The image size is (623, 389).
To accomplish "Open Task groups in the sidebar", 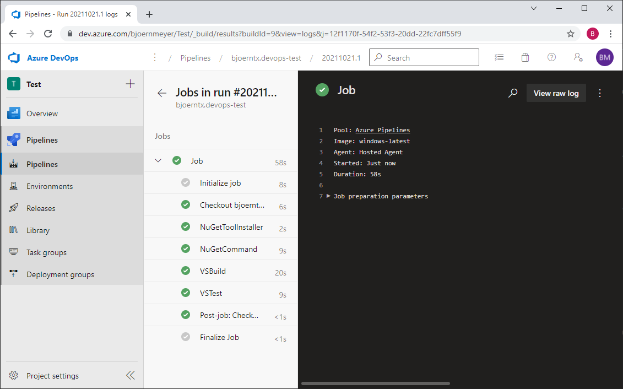I will (72, 252).
